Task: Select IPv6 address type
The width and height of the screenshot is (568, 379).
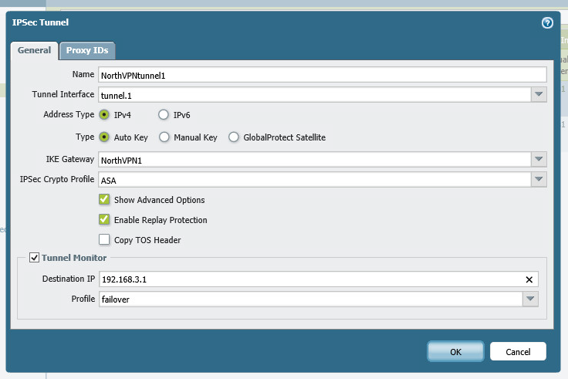Action: tap(164, 115)
